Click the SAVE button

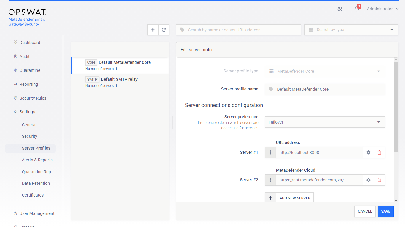coord(386,211)
